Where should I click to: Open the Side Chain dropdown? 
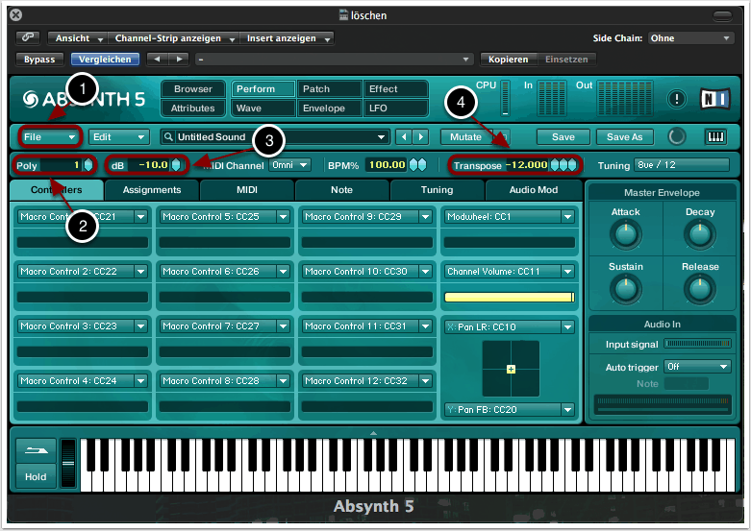click(689, 38)
